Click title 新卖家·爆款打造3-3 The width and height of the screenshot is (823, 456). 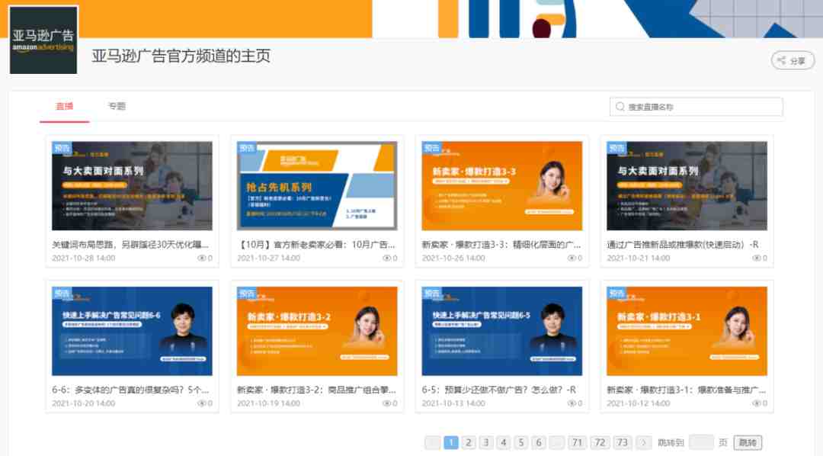[501, 244]
